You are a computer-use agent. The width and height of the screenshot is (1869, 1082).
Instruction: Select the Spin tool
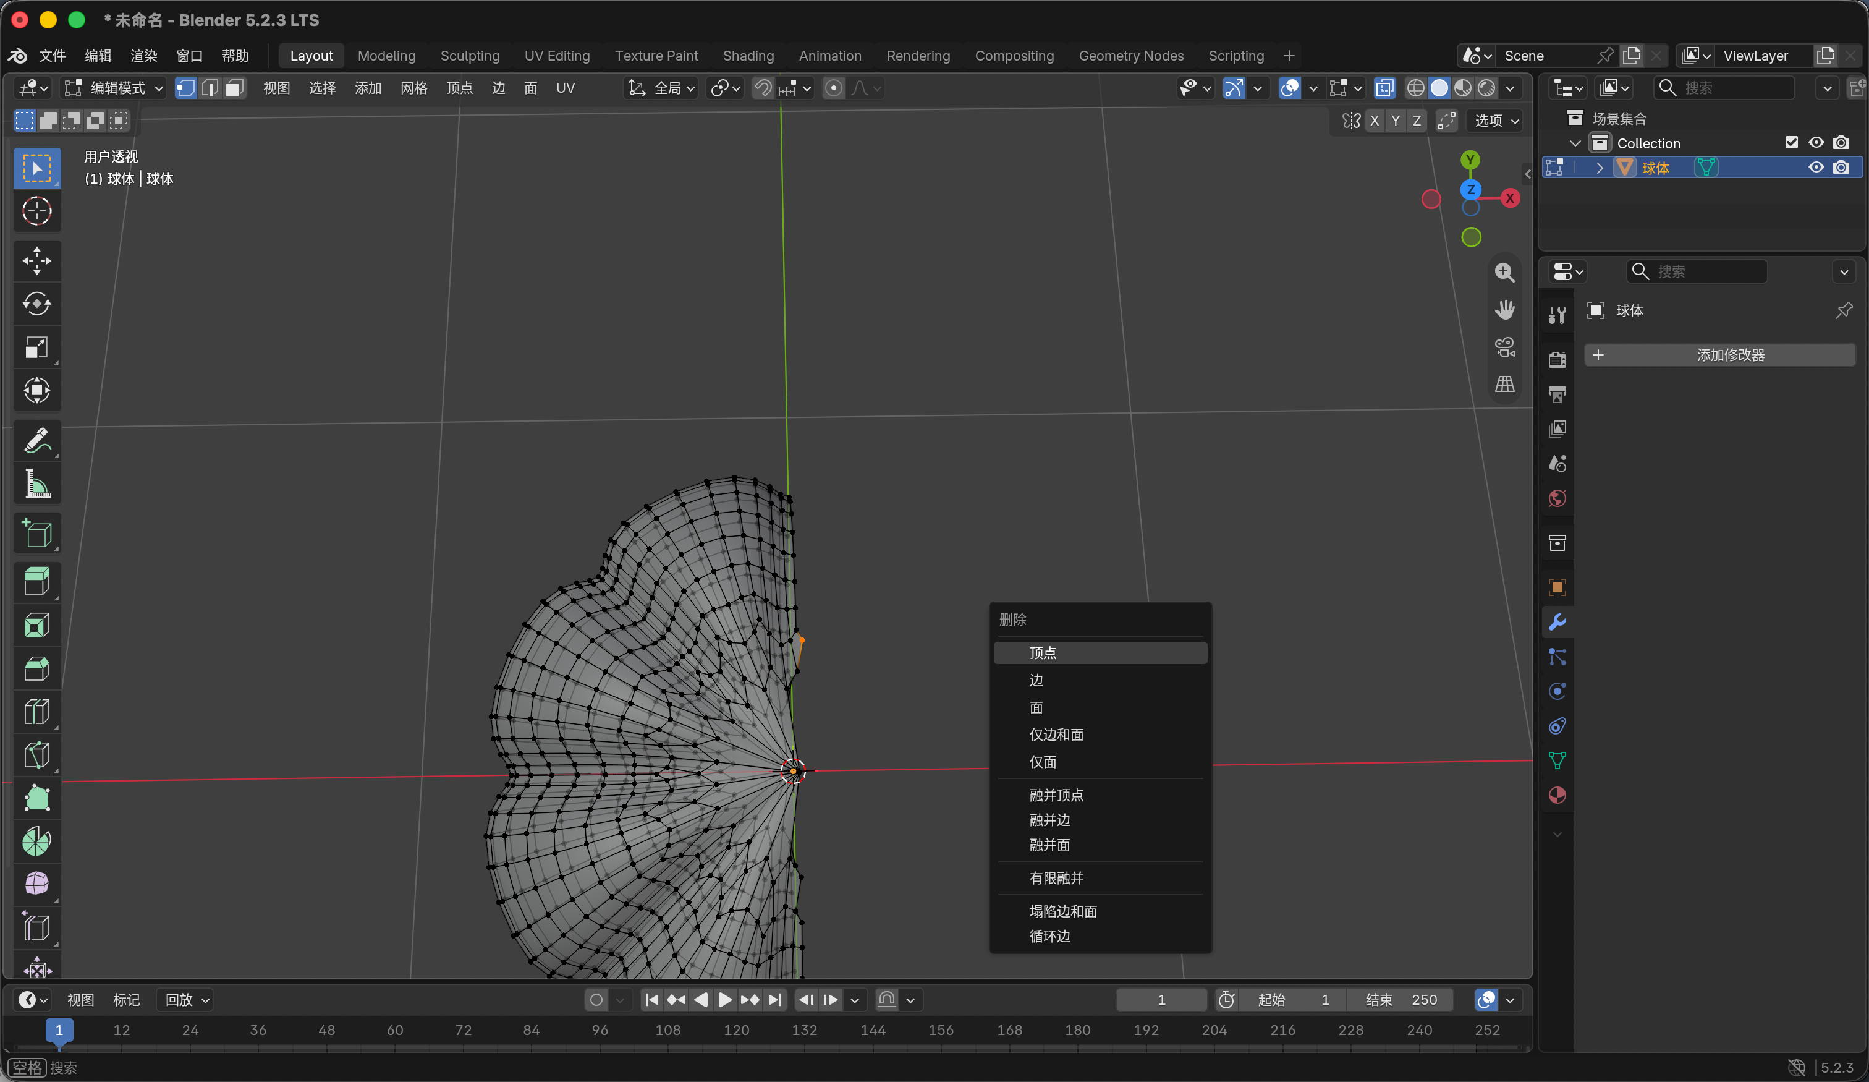point(37,841)
